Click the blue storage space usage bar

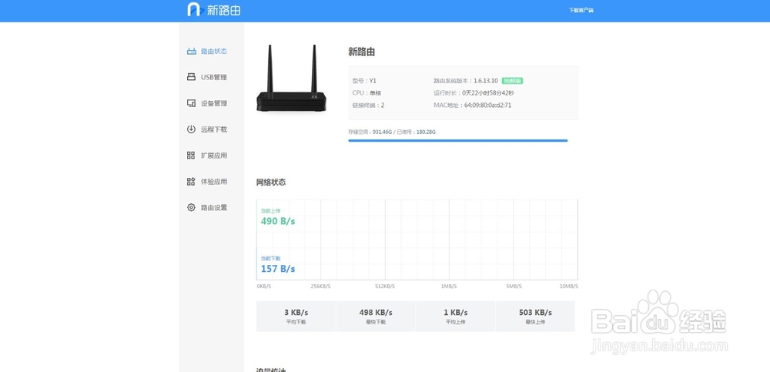[457, 141]
